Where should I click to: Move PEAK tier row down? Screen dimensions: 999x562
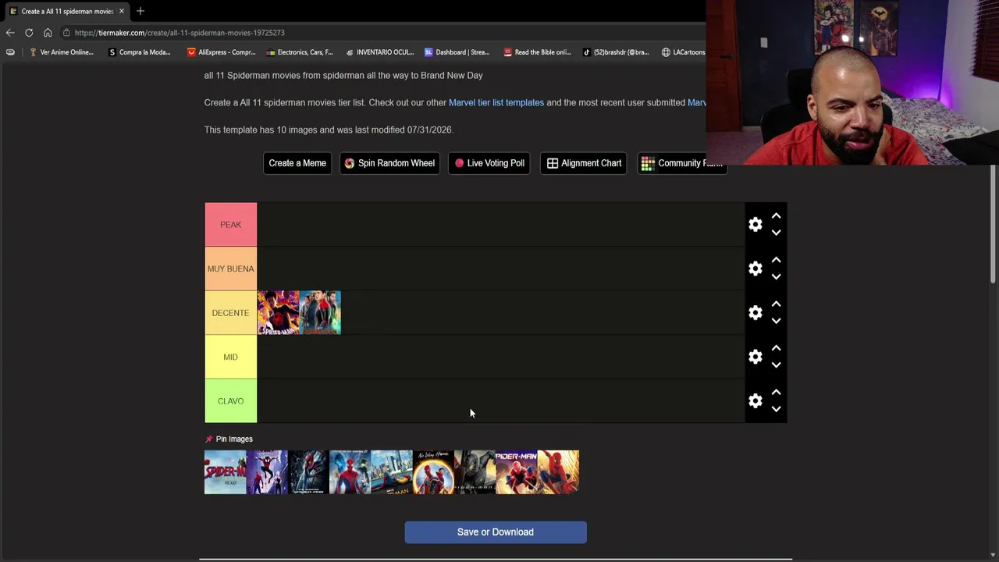776,233
